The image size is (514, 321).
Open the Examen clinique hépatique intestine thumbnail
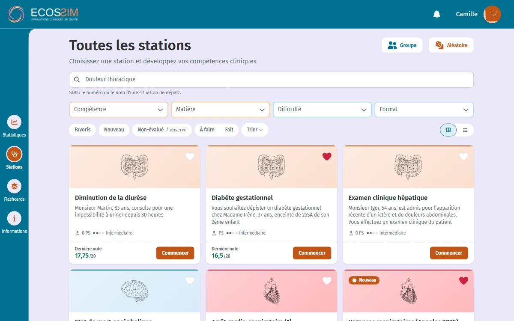[408, 167]
